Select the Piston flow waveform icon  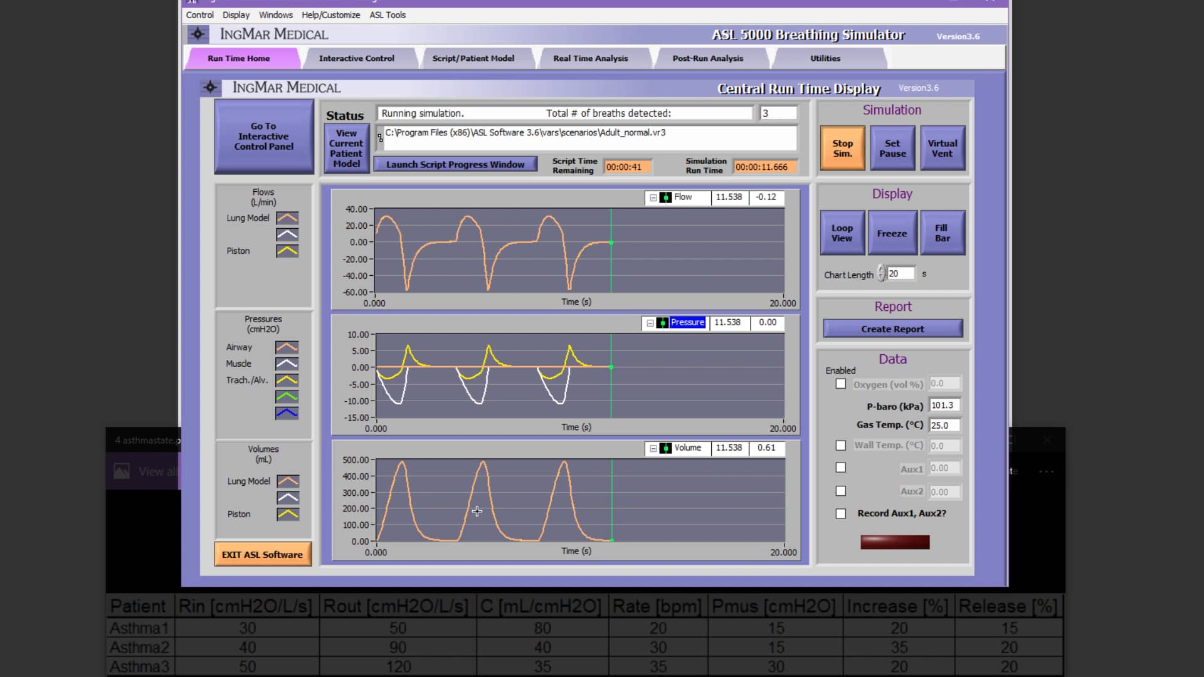pyautogui.click(x=287, y=250)
